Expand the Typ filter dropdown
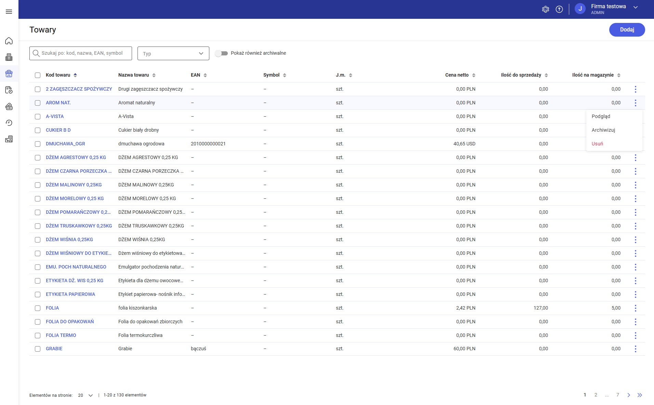This screenshot has height=405, width=654. [173, 53]
